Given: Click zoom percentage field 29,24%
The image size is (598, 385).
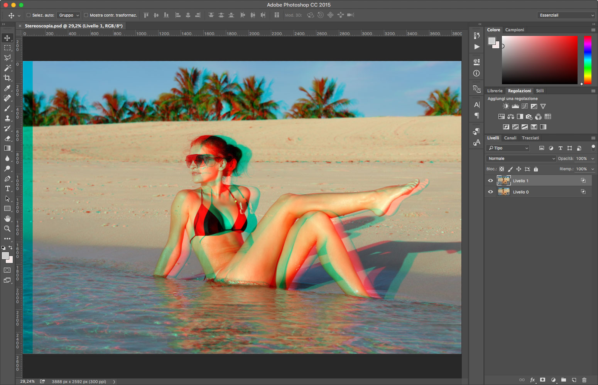Looking at the screenshot, I should click(27, 382).
